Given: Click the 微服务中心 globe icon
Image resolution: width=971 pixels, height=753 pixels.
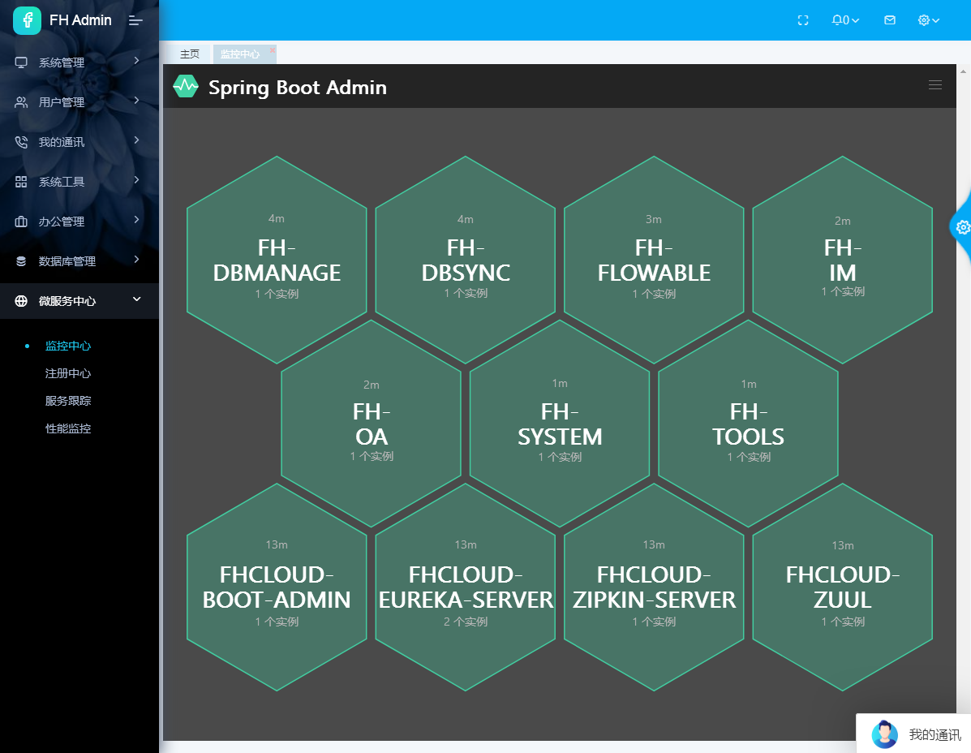Looking at the screenshot, I should [x=21, y=301].
